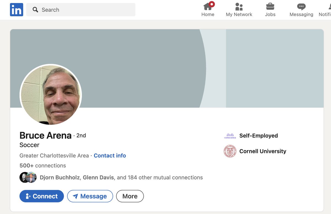Click the Cornell University seal logo
This screenshot has height=214, width=331.
click(230, 151)
